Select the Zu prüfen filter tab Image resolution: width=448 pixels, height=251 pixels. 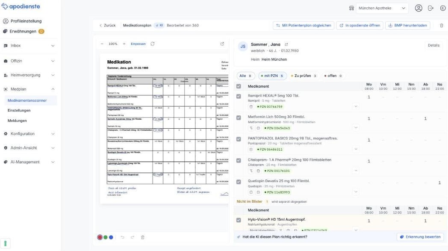(x=304, y=76)
